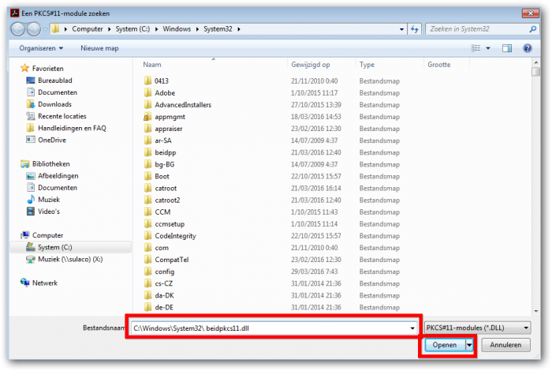Viewport: 552px width, 371px height.
Task: Go back using the Back arrow button
Action: pyautogui.click(x=17, y=29)
